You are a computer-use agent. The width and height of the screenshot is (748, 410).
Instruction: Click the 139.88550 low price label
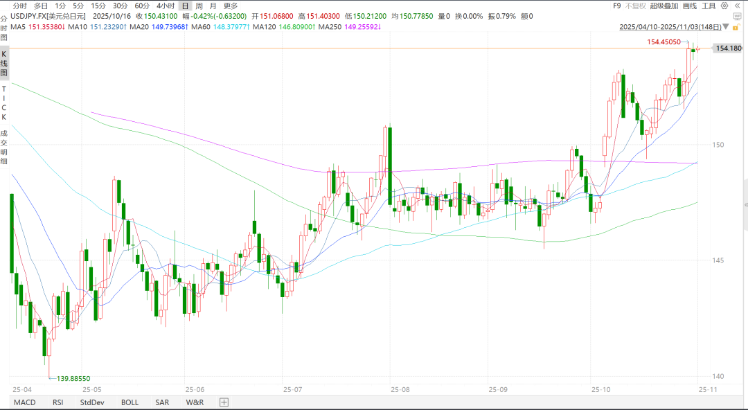pos(73,379)
